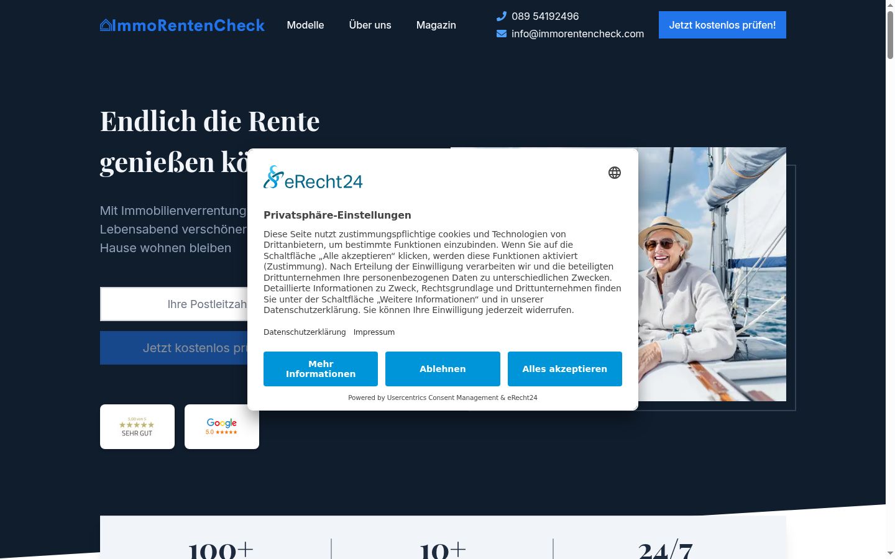The height and width of the screenshot is (559, 895).
Task: Open language selection globe icon
Action: tap(615, 173)
